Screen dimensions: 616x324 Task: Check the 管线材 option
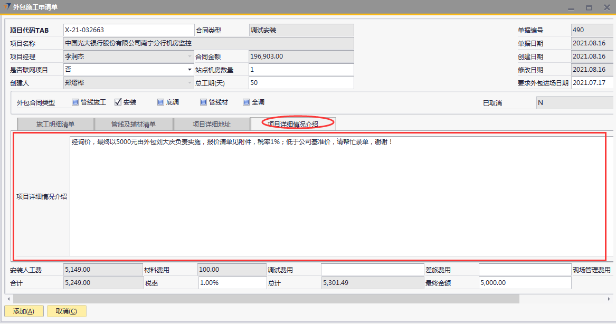pos(203,102)
